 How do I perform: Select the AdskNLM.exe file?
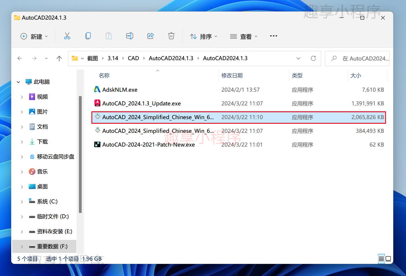[239, 90]
